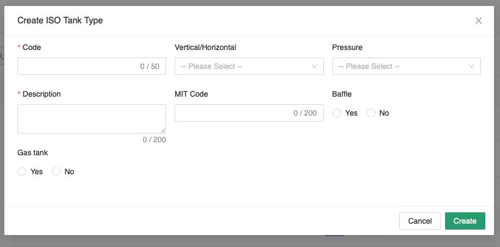Click the Pressure dropdown chevron arrow

click(472, 66)
